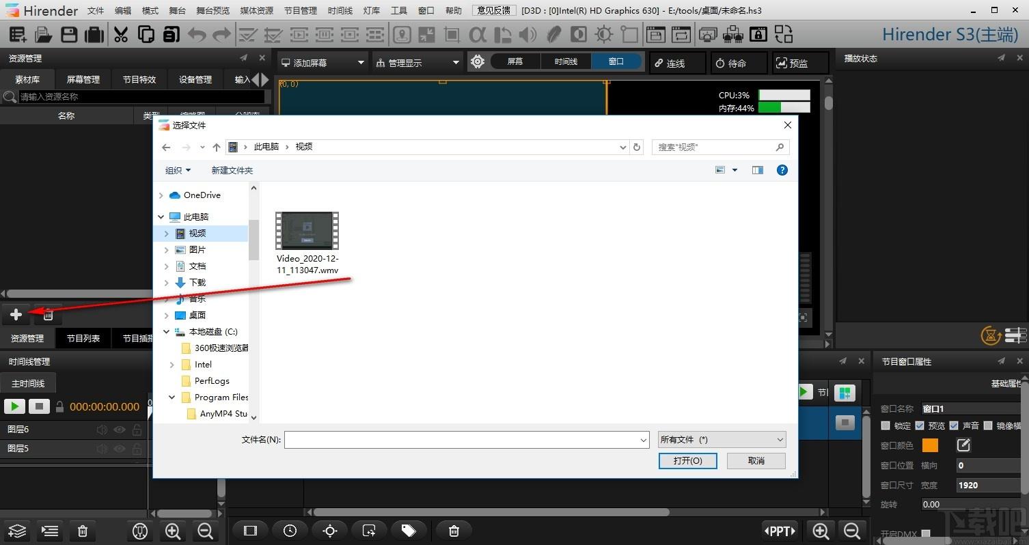Click the filmstrip icon in bottom toolbar
1029x545 pixels.
250,531
